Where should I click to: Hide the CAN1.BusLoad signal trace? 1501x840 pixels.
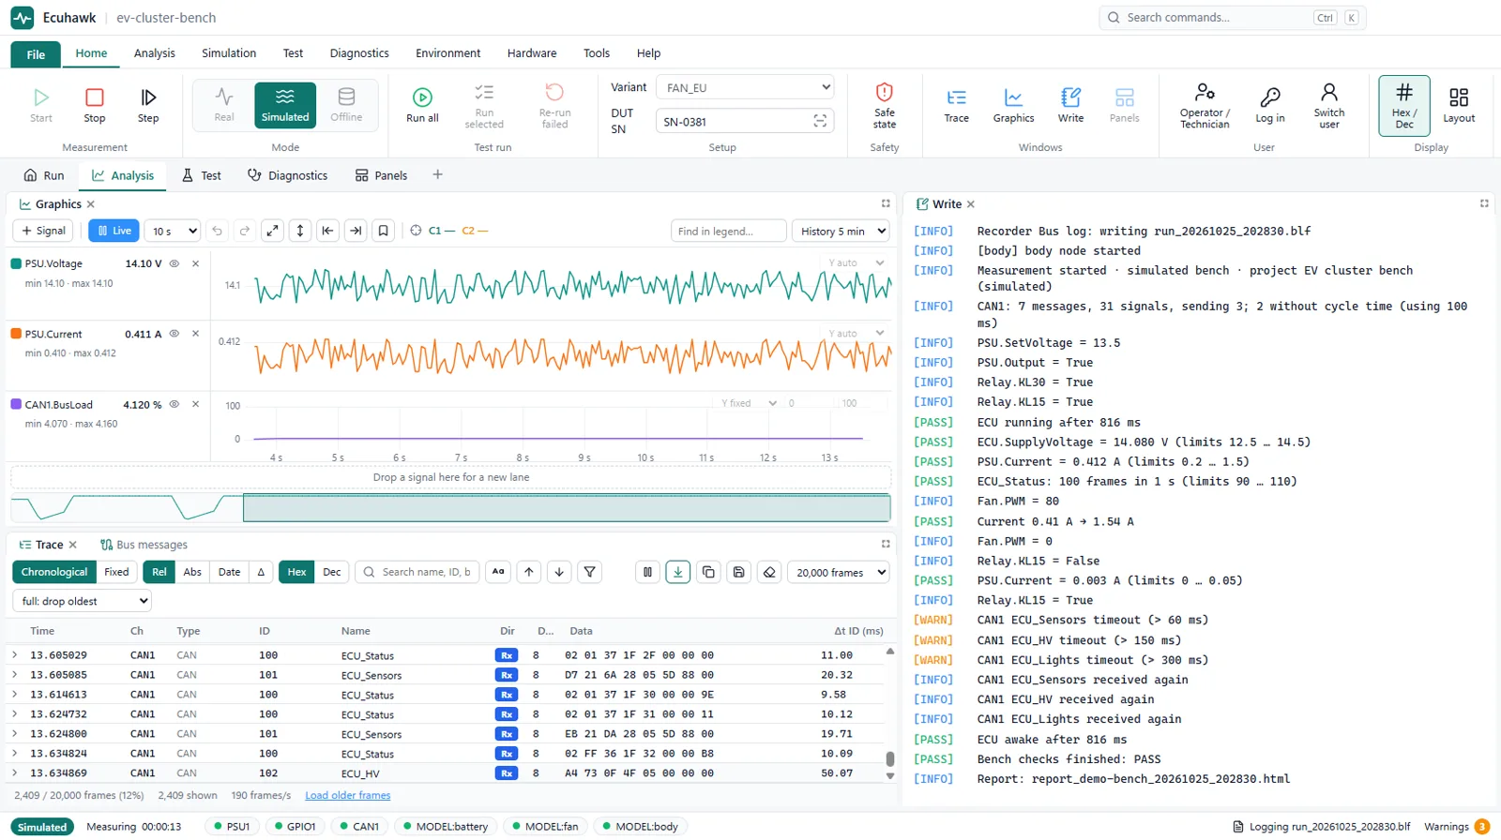click(x=174, y=404)
